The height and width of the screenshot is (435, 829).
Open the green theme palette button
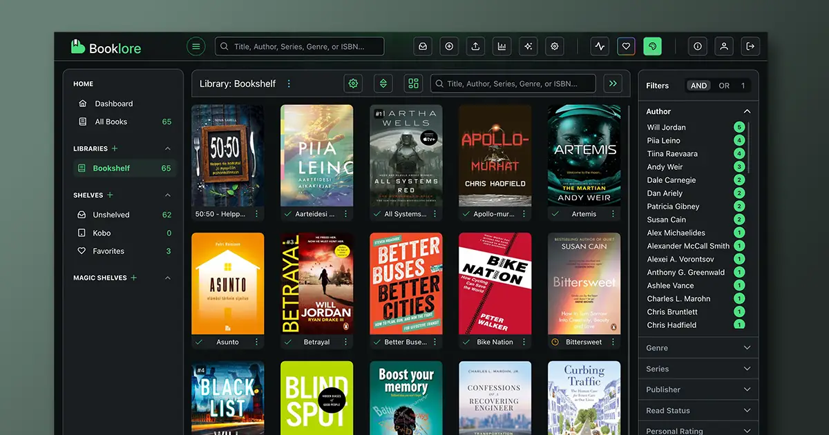[652, 46]
